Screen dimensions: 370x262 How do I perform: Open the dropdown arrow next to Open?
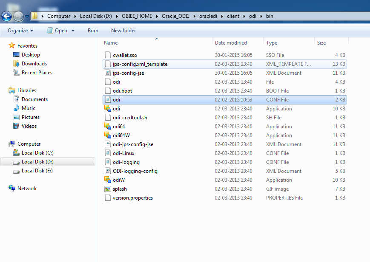(x=73, y=31)
